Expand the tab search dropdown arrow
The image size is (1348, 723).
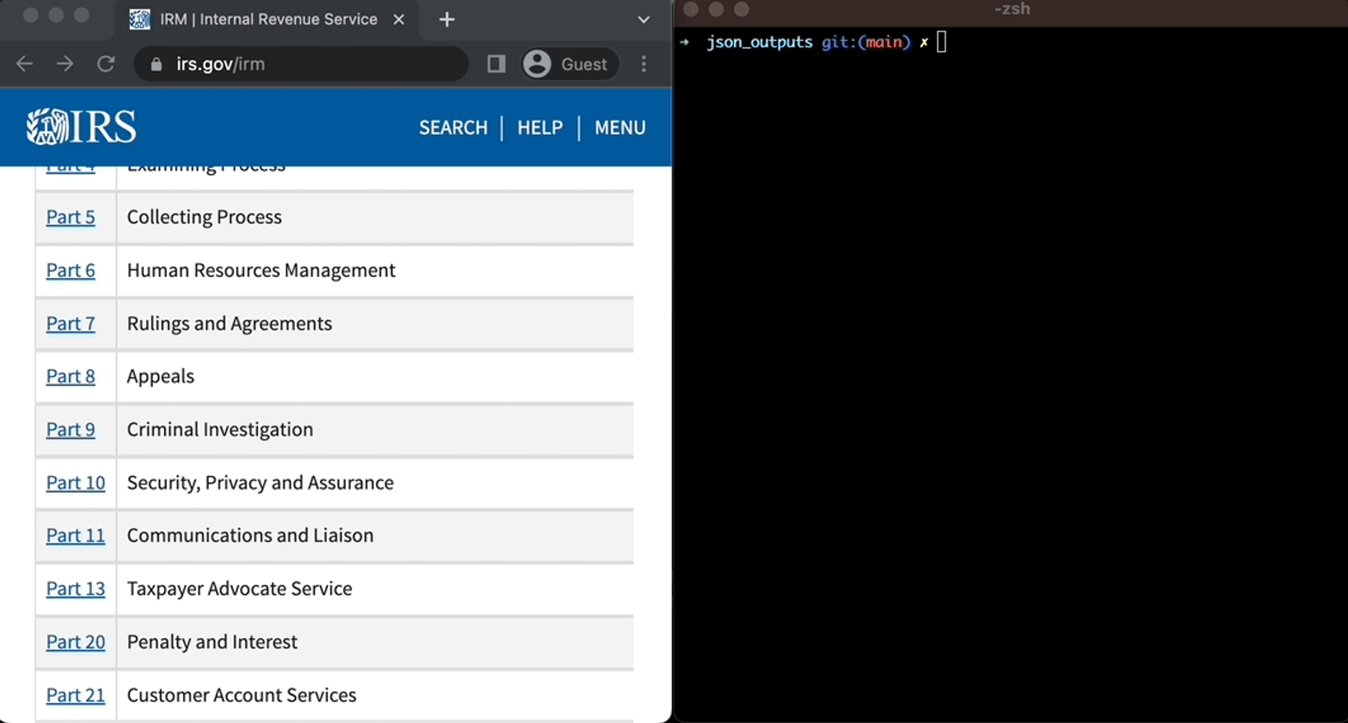click(x=644, y=20)
